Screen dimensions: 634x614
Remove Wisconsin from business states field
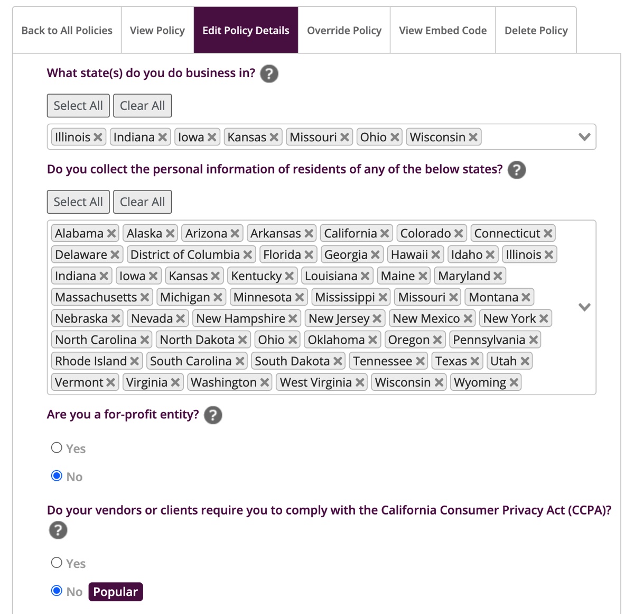point(473,138)
